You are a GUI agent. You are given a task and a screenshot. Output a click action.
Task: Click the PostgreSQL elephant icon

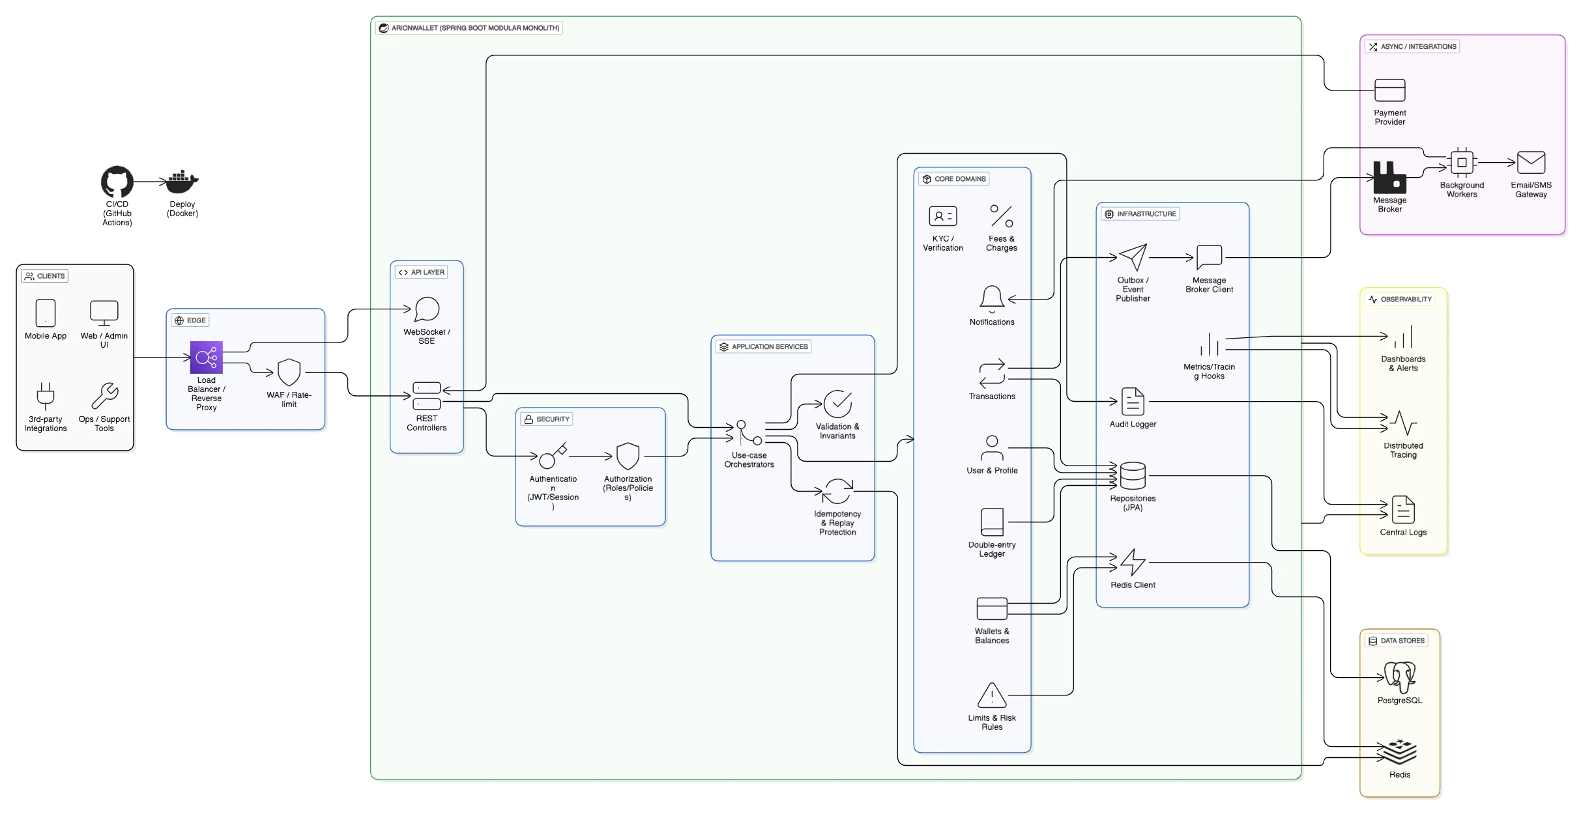tap(1399, 677)
